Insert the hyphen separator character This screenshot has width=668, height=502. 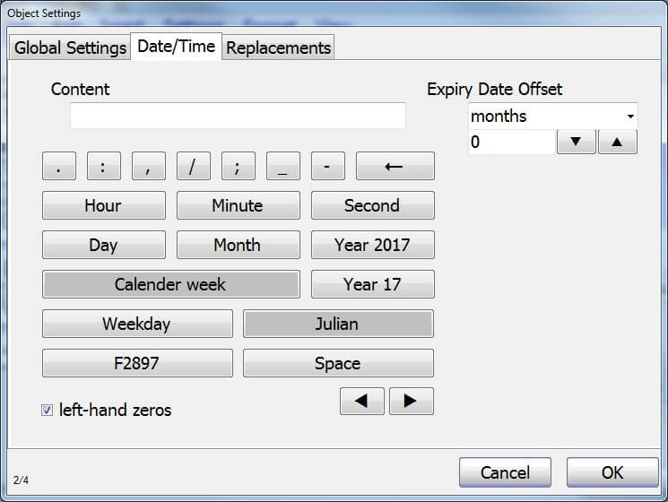pos(328,166)
